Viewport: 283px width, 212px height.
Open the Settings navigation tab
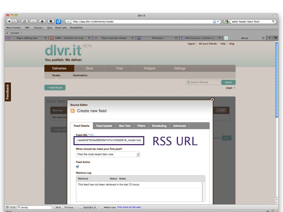pyautogui.click(x=180, y=68)
